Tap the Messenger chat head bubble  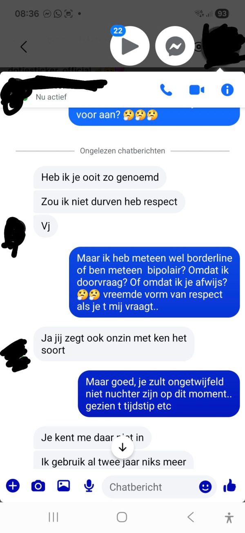pyautogui.click(x=175, y=46)
